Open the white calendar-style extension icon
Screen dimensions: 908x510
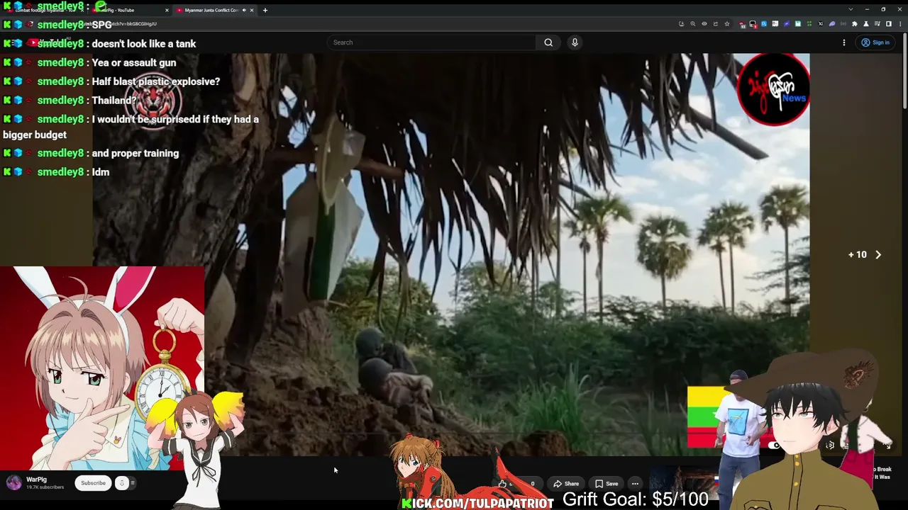coord(775,24)
